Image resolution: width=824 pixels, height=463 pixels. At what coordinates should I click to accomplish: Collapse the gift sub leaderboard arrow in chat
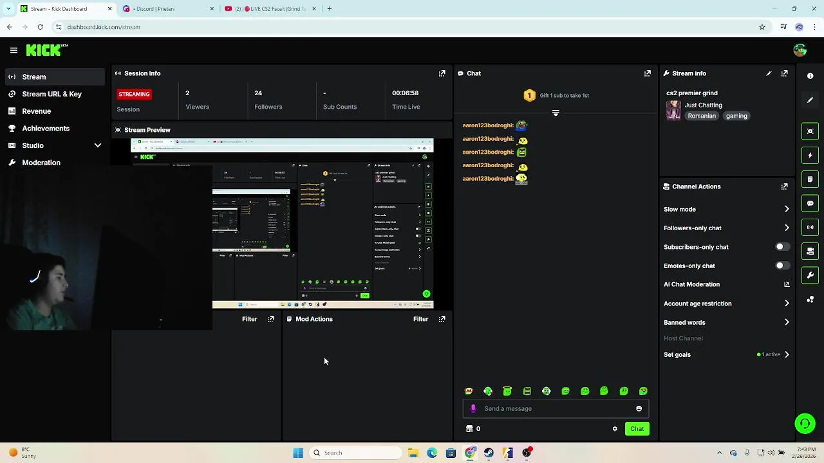(556, 113)
